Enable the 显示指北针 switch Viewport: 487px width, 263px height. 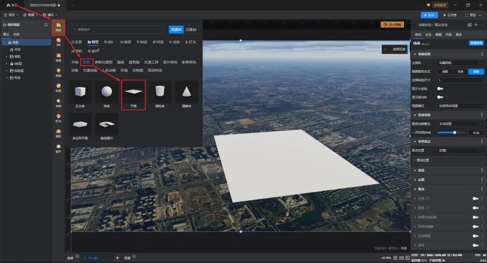pyautogui.click(x=440, y=97)
